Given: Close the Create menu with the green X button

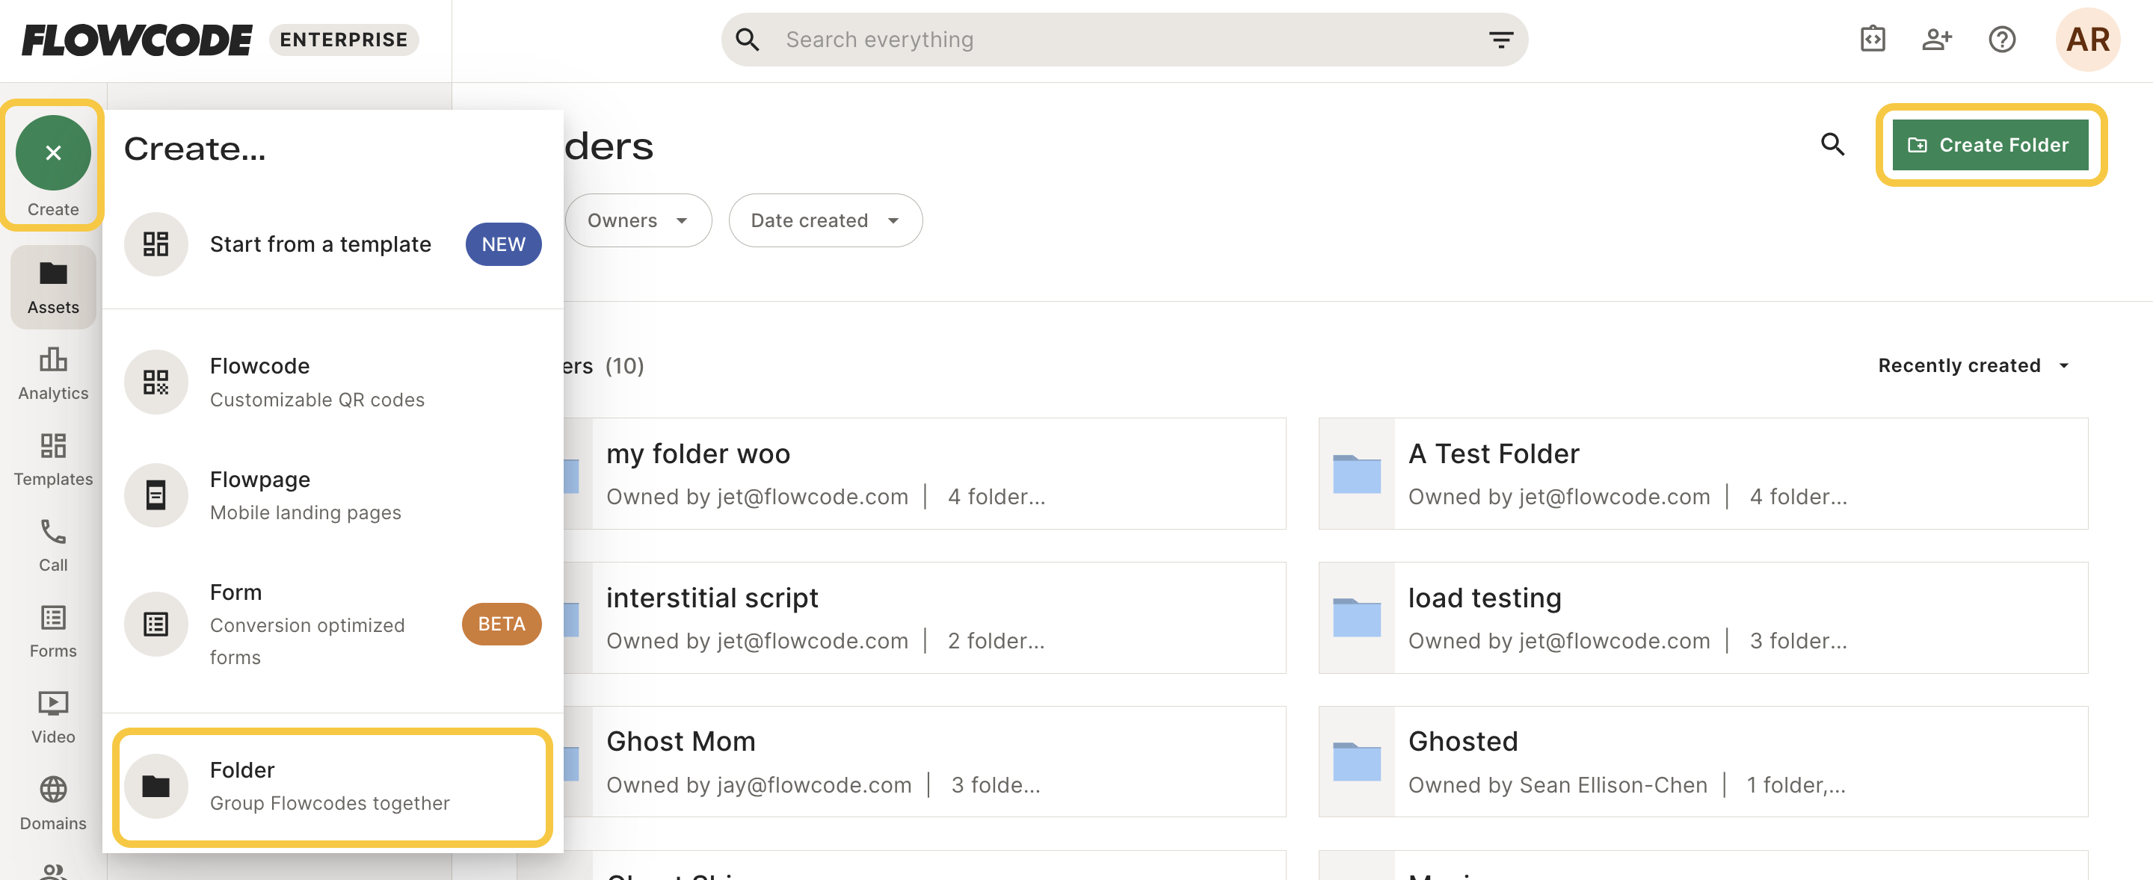Looking at the screenshot, I should point(52,153).
